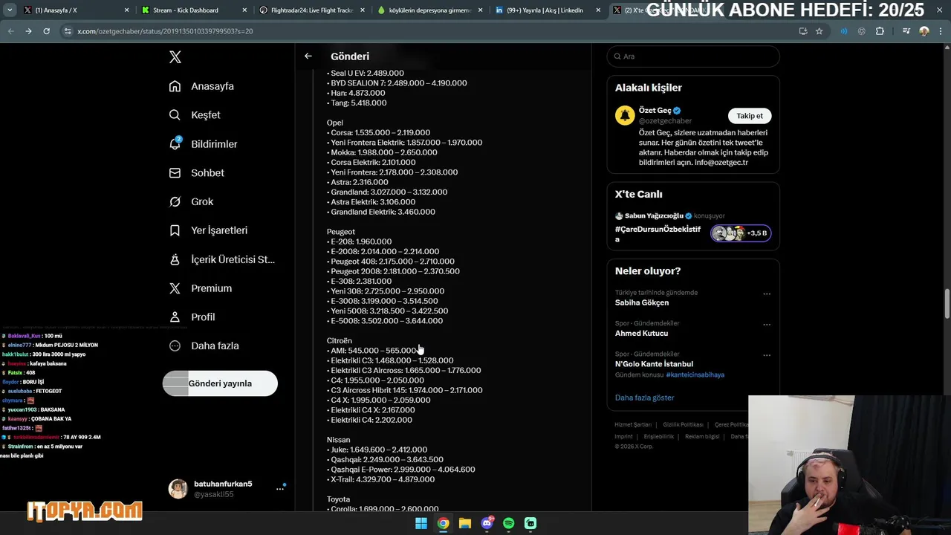The image size is (951, 535).
Task: Click the bell icon with notification badge
Action: coord(175,144)
